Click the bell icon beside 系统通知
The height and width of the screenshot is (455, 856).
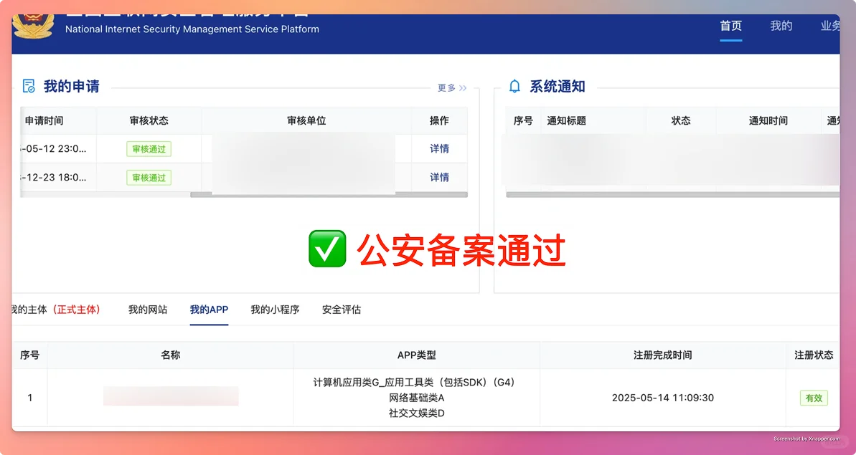[x=514, y=86]
